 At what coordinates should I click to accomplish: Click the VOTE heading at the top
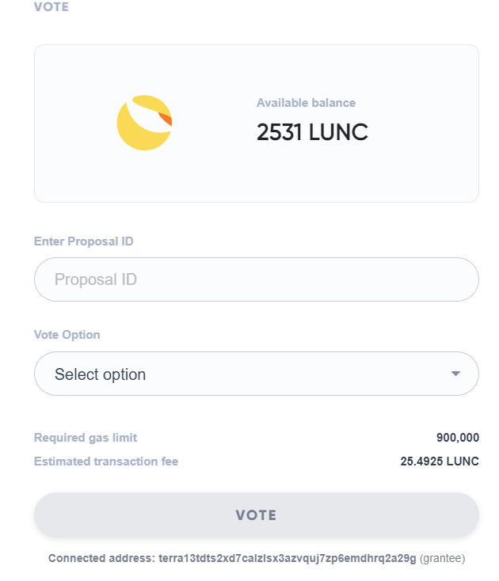click(51, 6)
